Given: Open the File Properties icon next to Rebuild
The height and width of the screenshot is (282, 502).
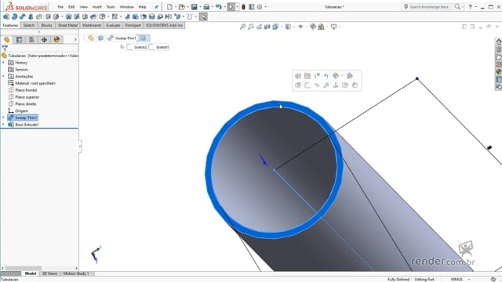Looking at the screenshot, I should point(252,7).
